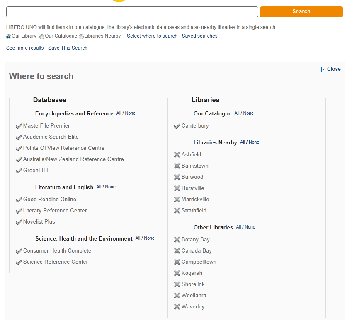Image resolution: width=347 pixels, height=320 pixels.
Task: Click the Academic Search Elite database name
Action: (51, 137)
